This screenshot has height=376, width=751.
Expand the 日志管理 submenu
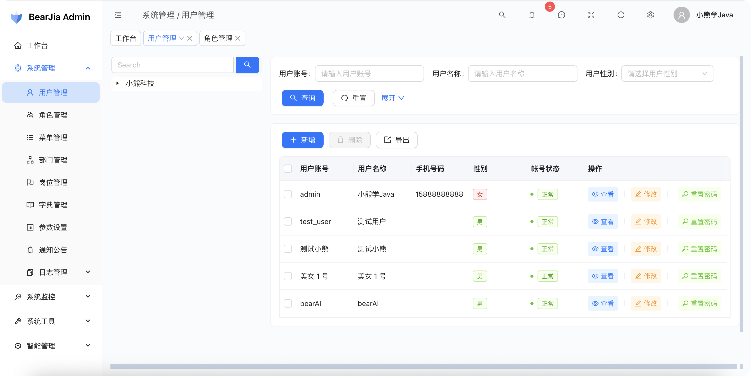coord(51,272)
